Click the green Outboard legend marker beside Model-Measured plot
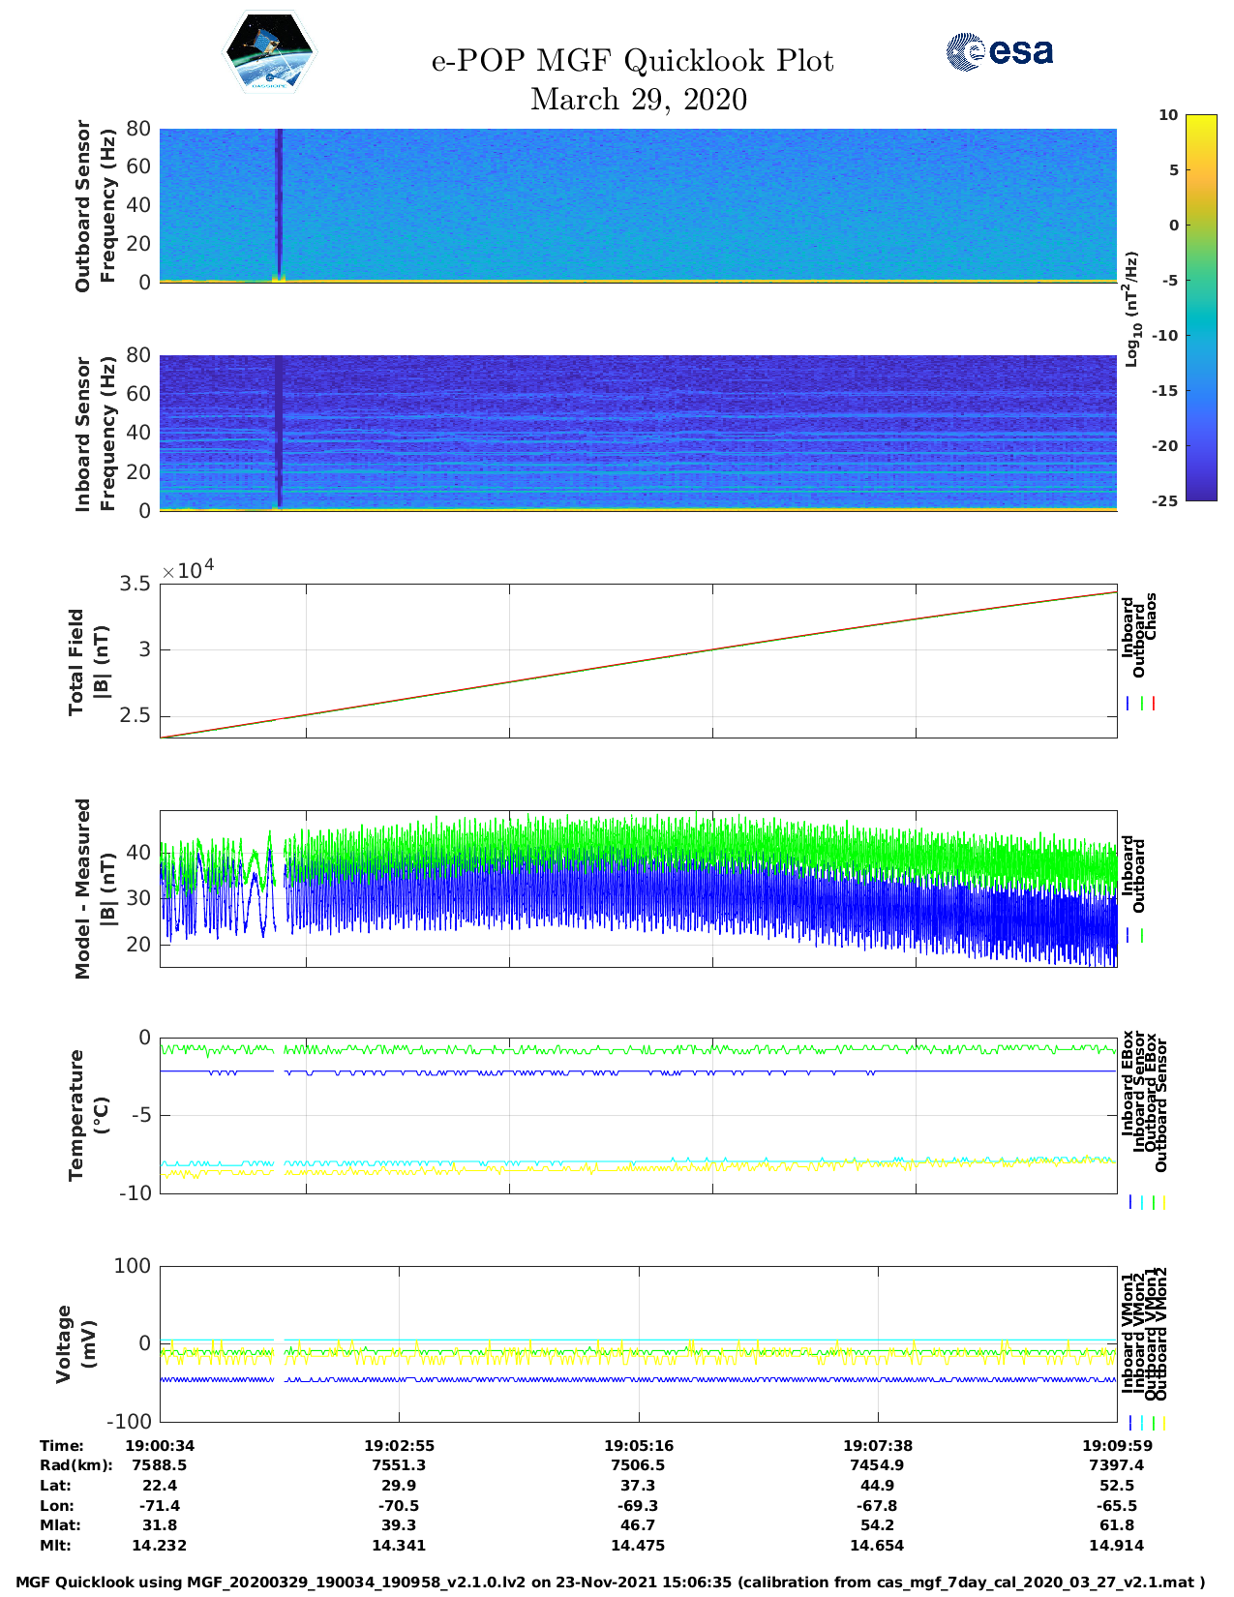The image size is (1234, 1597). (1142, 936)
